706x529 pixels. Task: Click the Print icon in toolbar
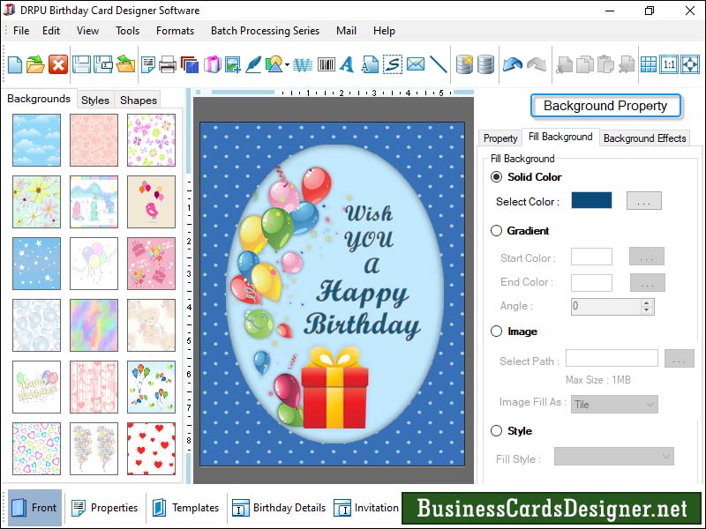(167, 64)
